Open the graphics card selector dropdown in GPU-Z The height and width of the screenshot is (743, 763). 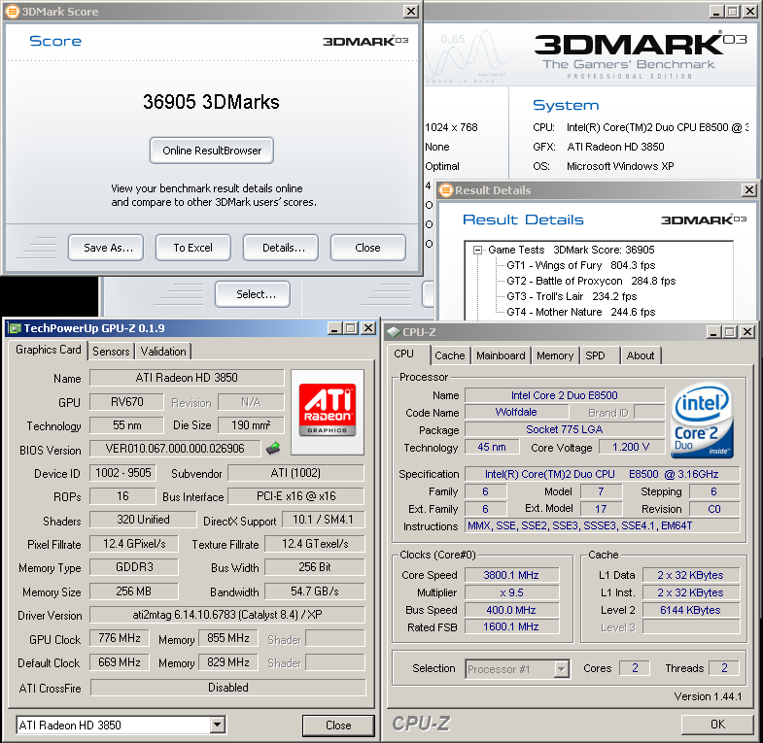coord(218,725)
